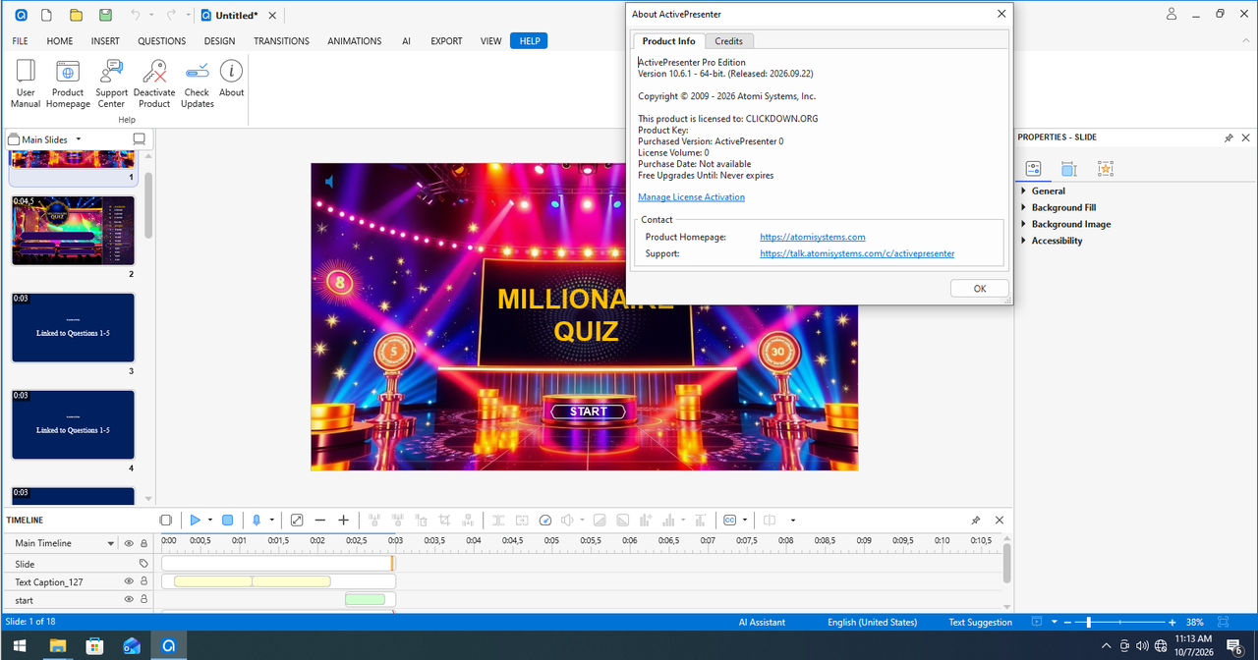The width and height of the screenshot is (1258, 660).
Task: Save project with the green disk icon
Action: click(x=105, y=15)
